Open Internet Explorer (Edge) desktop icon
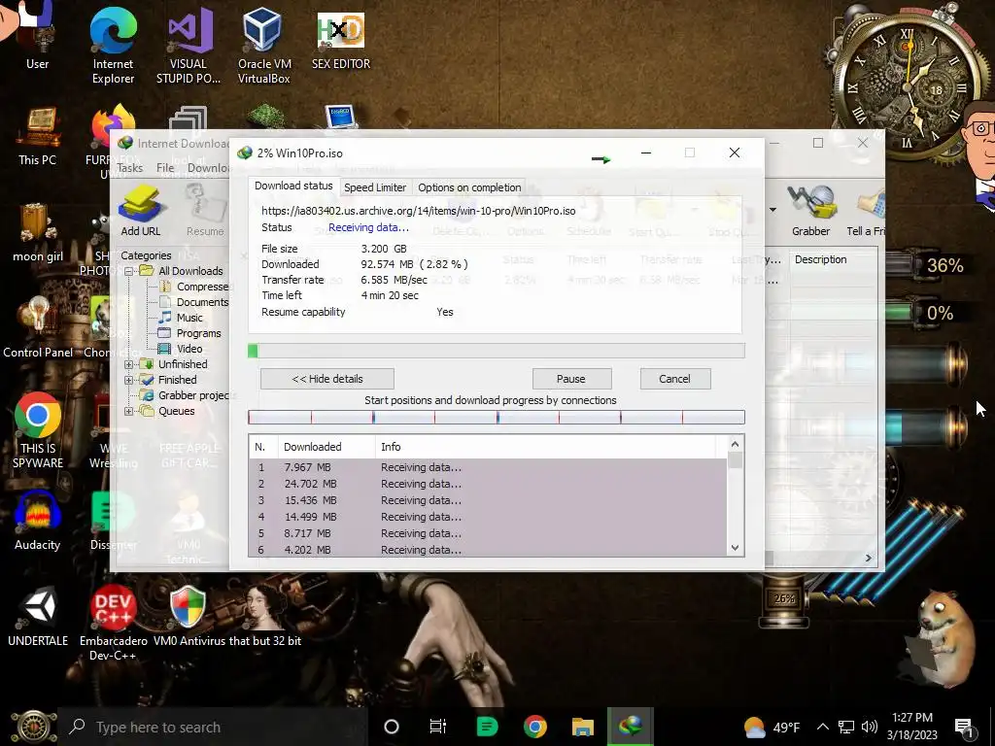995x746 pixels. 113,45
